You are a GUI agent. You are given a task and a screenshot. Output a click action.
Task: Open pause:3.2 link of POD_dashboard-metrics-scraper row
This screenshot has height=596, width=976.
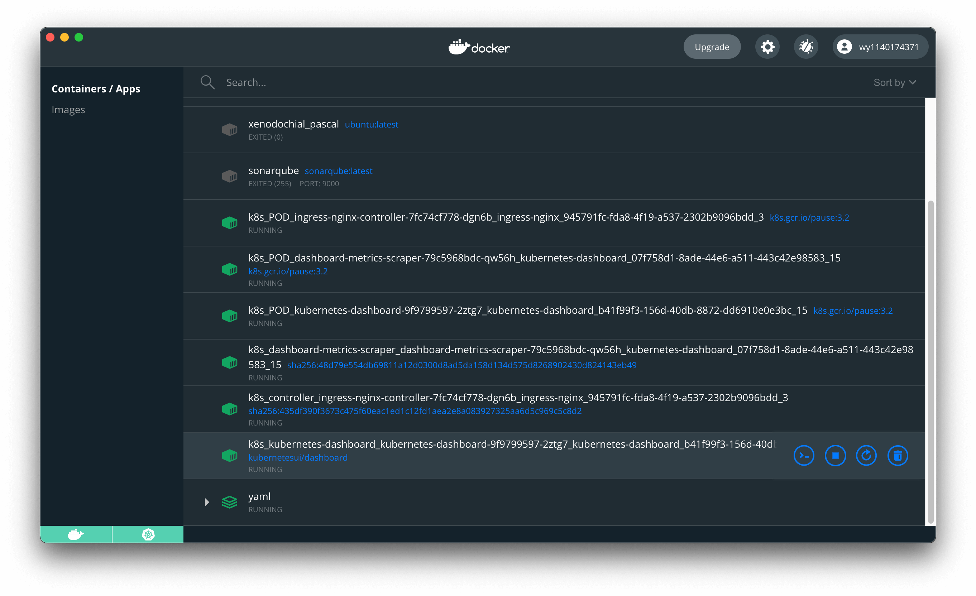point(288,271)
